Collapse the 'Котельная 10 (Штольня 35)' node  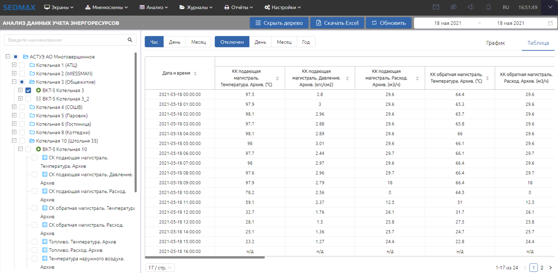click(x=14, y=141)
